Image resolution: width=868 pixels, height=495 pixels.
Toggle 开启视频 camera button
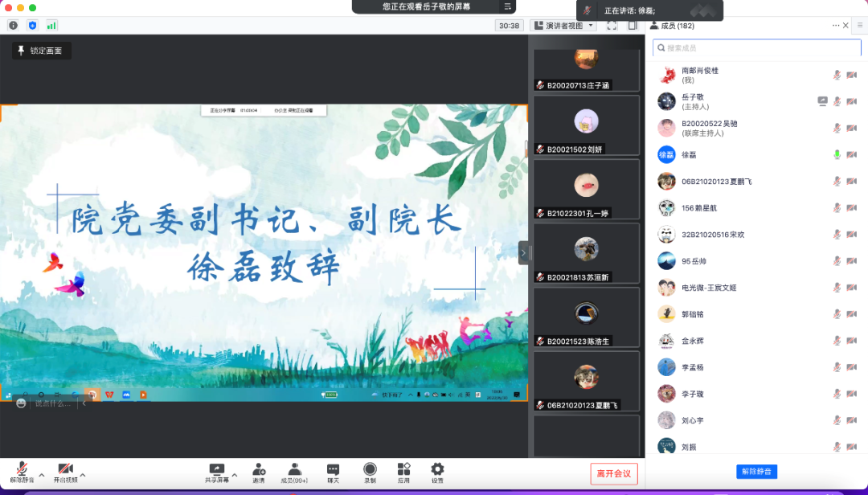(65, 472)
